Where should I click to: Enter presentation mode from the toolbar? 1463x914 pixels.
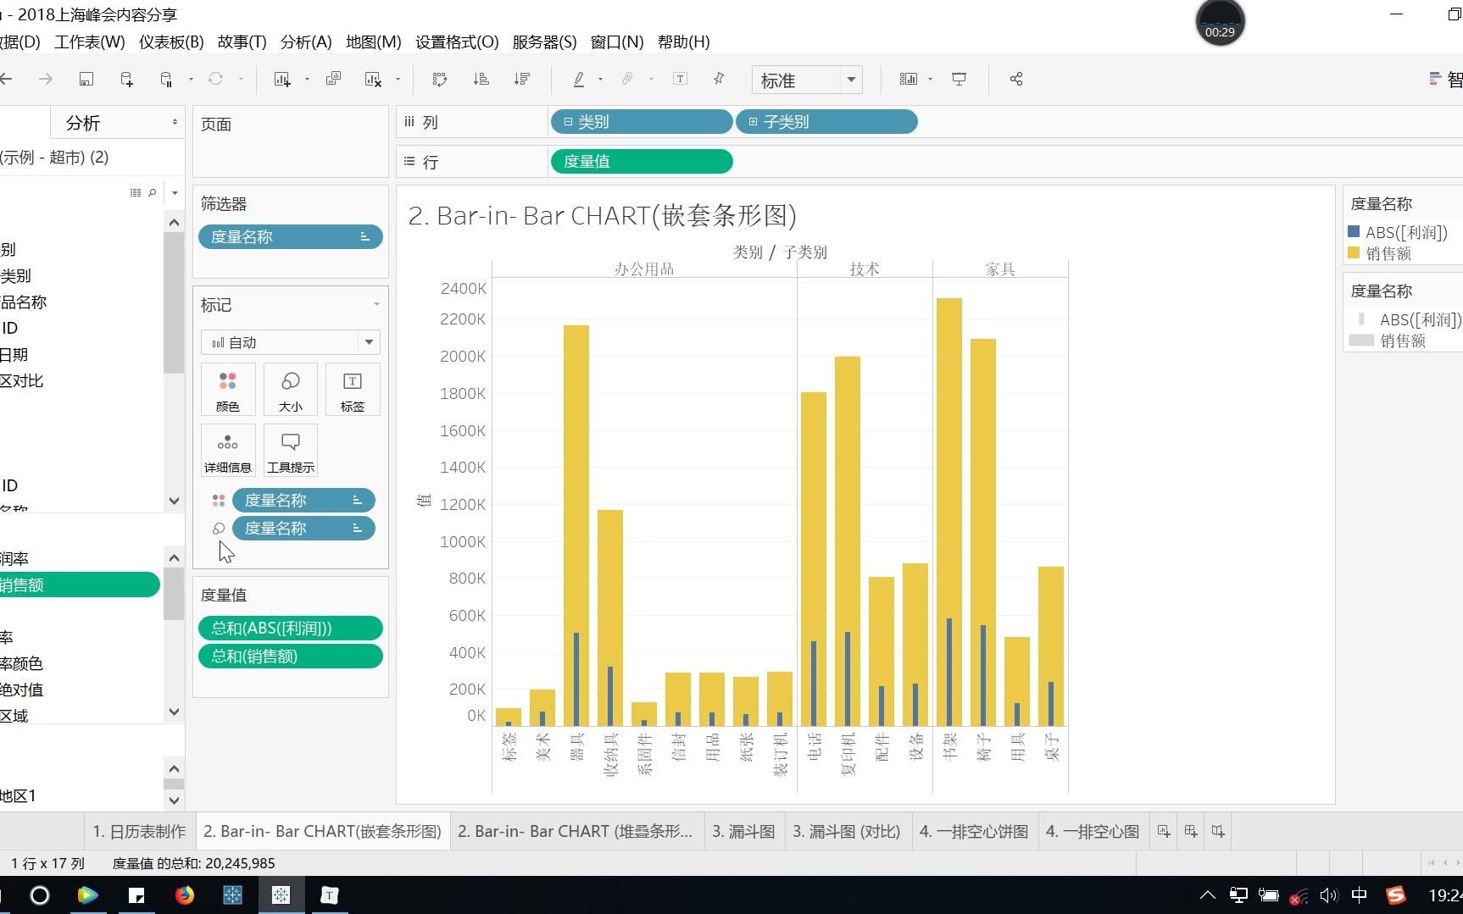(x=959, y=79)
